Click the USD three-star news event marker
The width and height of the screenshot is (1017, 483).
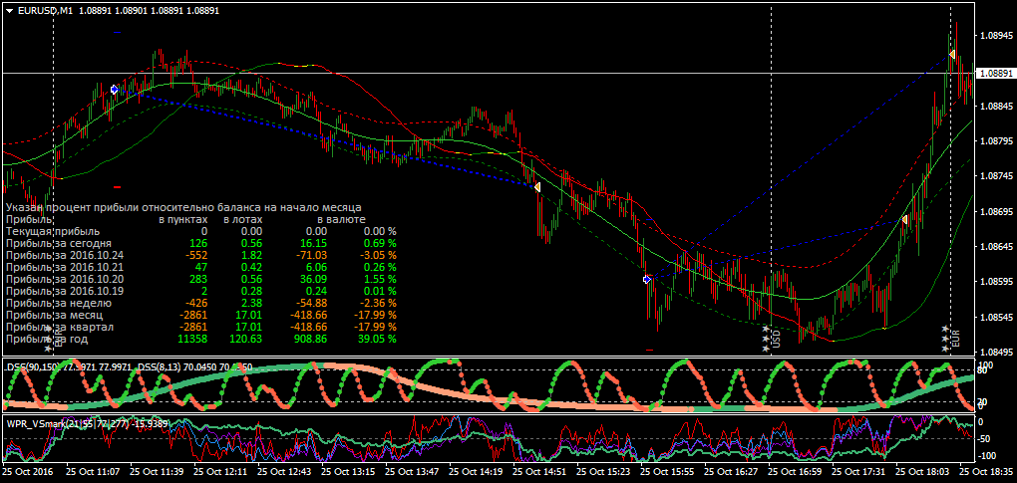coord(771,338)
